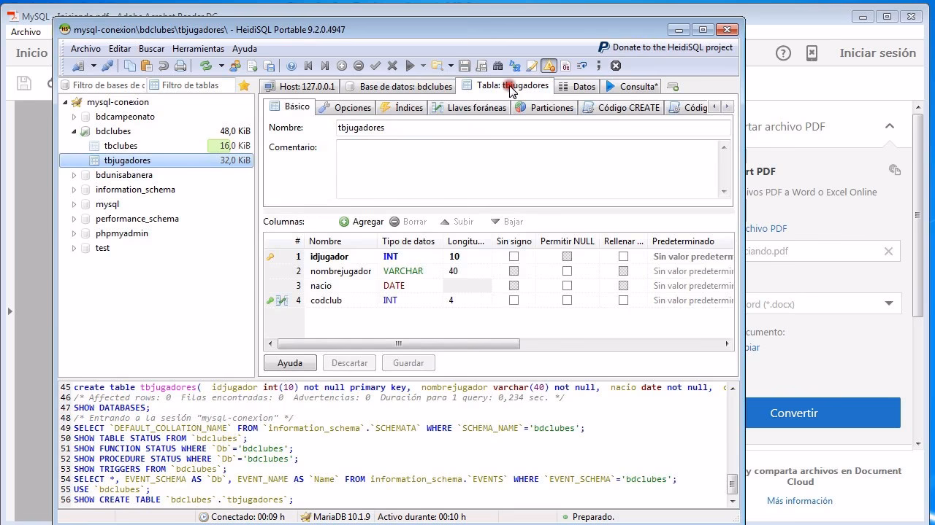The width and height of the screenshot is (935, 525).
Task: Open dropdown arrow beside Run icon
Action: tap(423, 66)
